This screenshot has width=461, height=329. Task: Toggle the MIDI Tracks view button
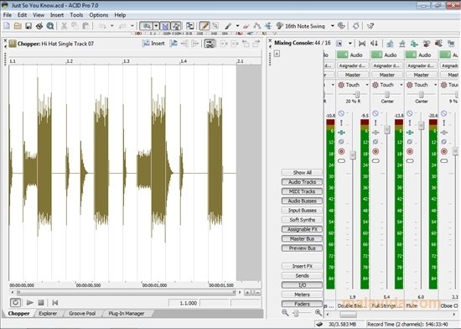(302, 191)
